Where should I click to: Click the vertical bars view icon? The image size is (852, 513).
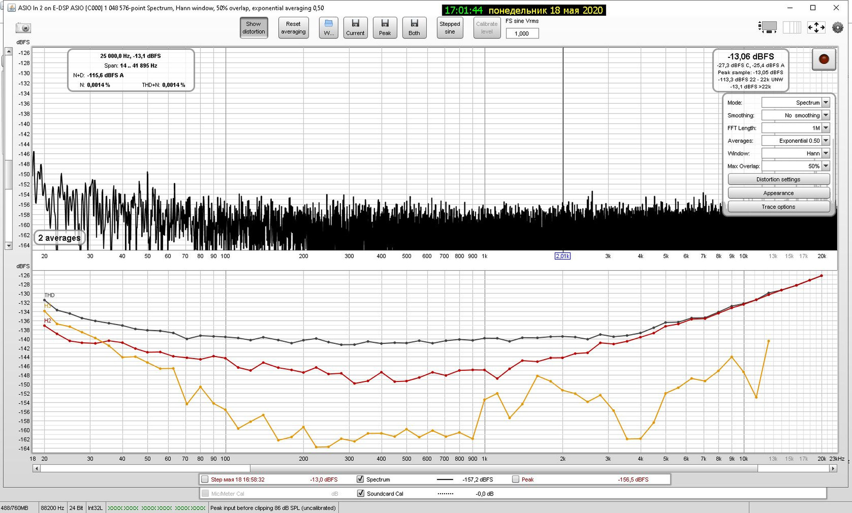pyautogui.click(x=792, y=28)
